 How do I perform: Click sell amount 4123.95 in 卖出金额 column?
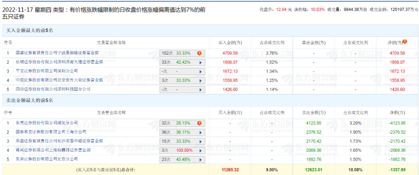tap(314, 123)
